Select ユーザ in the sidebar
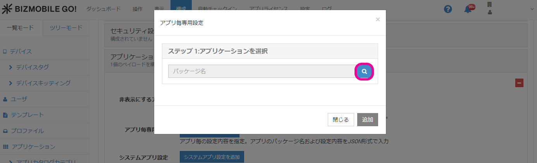537x163 pixels. coord(19,99)
